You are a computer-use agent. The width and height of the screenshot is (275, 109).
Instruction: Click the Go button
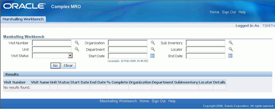[55, 66]
